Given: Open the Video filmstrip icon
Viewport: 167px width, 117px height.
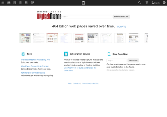Looking at the screenshot, I should coord(15,3).
